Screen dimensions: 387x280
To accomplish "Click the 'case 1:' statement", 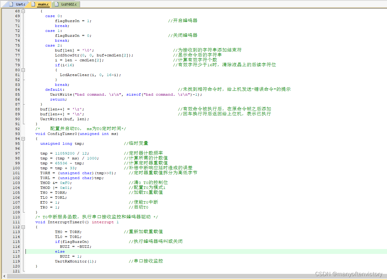I will point(54,31).
